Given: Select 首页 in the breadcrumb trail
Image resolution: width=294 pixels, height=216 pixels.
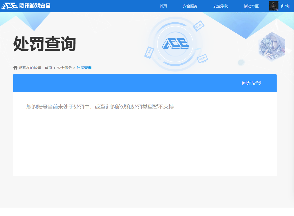Looking at the screenshot, I should click(x=49, y=68).
